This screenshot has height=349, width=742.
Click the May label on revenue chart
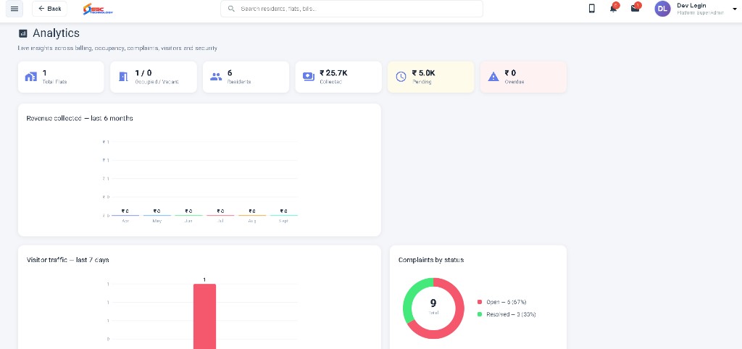(x=157, y=221)
